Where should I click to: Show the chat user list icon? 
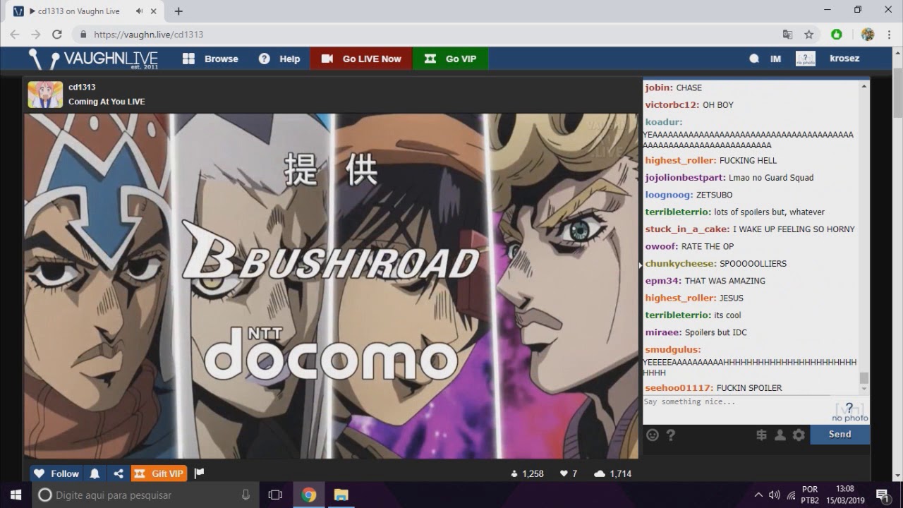pos(780,435)
